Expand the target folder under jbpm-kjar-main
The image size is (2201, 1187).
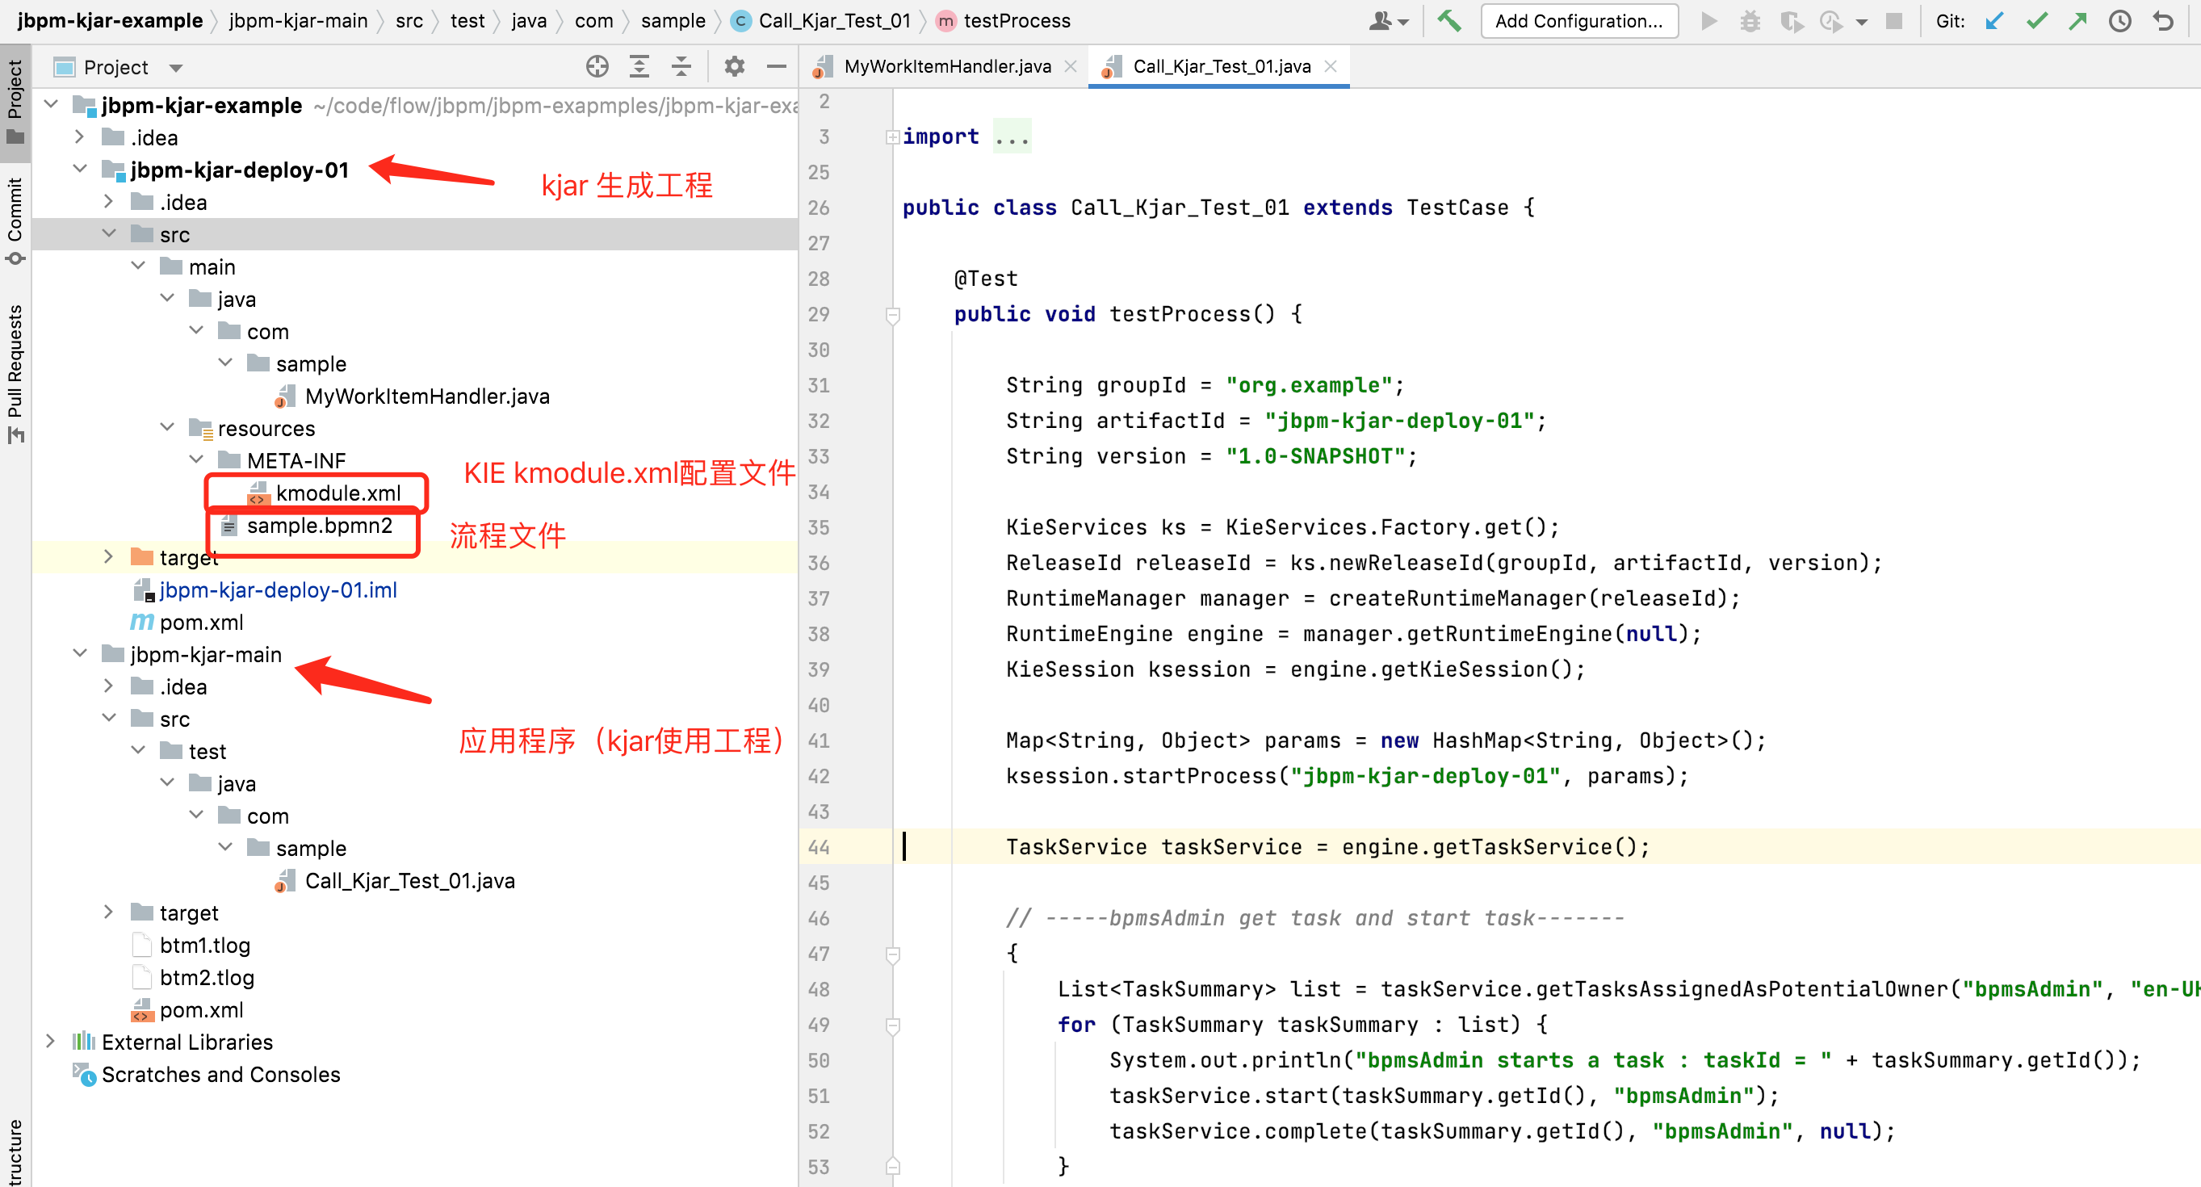pyautogui.click(x=108, y=912)
